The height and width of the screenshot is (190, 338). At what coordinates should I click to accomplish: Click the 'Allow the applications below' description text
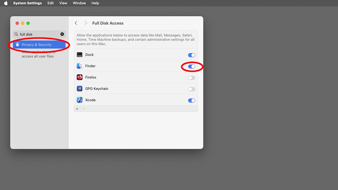[x=135, y=40]
